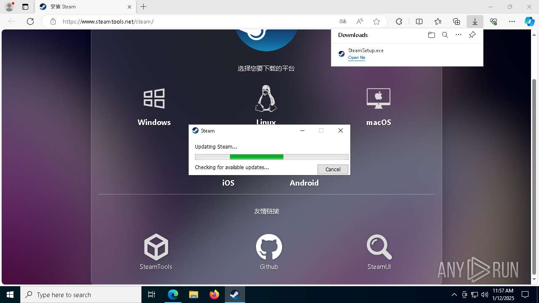Click the Android platform label
Image resolution: width=539 pixels, height=303 pixels.
click(304, 183)
